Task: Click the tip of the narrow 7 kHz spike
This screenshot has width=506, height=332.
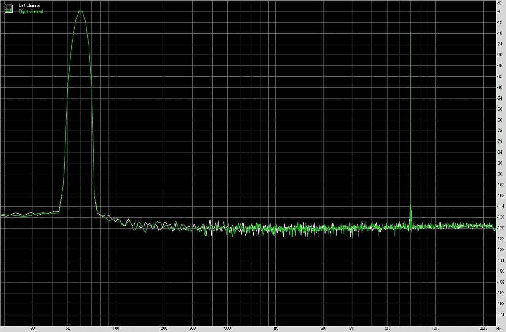Action: click(410, 33)
